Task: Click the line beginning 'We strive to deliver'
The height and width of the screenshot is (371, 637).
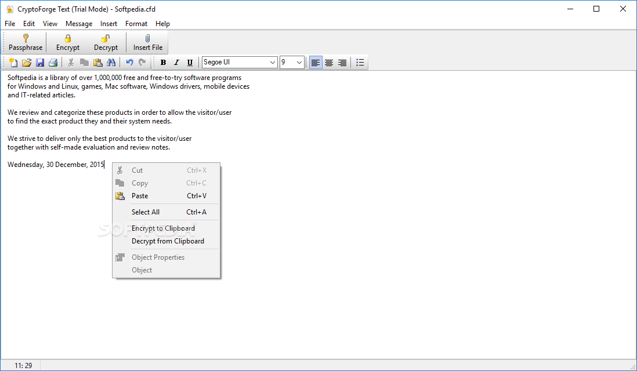Action: tap(100, 139)
